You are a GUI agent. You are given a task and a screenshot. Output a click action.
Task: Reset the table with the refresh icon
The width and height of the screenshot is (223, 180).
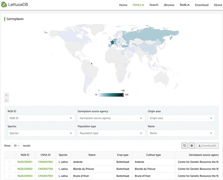click(184, 146)
